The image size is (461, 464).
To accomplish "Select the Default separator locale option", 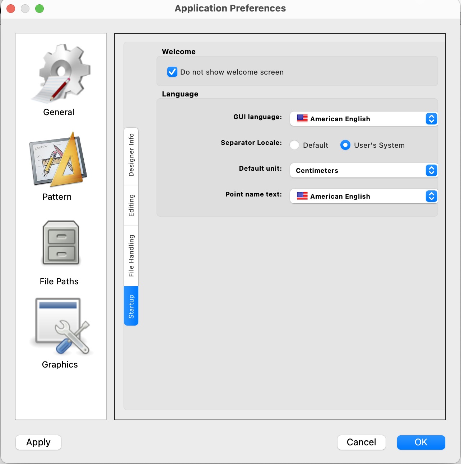I will 295,145.
